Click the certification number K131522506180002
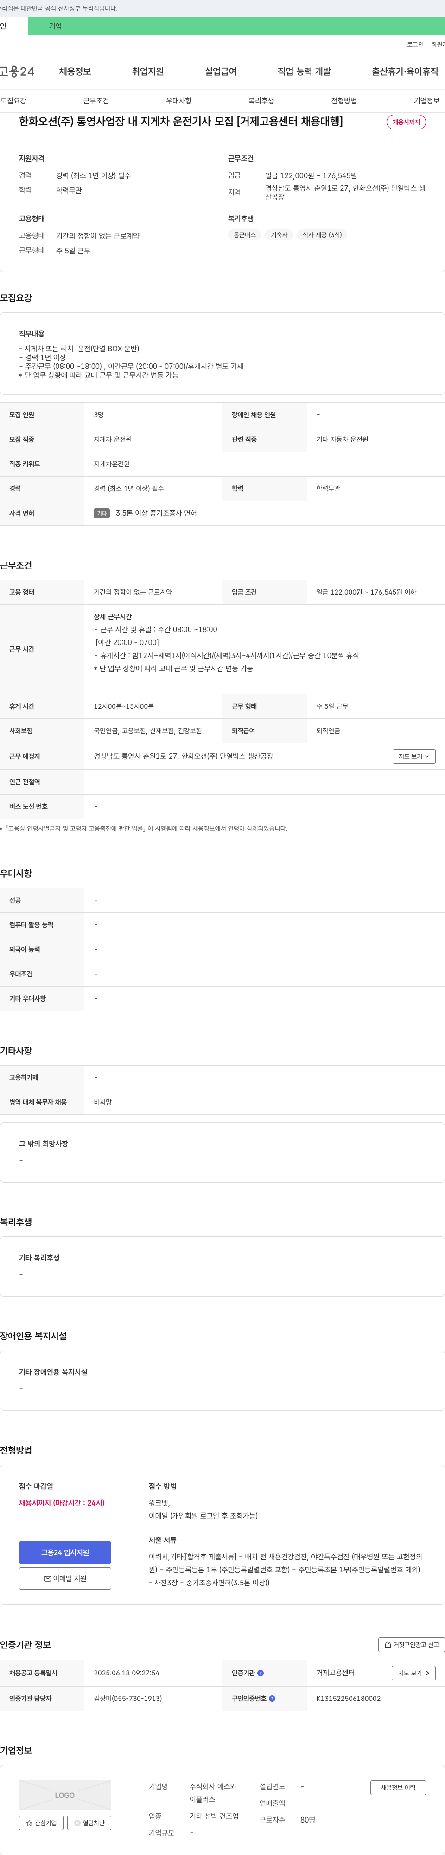Viewport: 445px width, 1855px height. click(349, 1698)
